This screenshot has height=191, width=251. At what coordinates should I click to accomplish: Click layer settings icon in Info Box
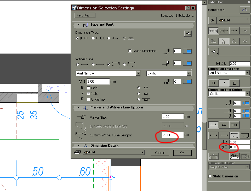pos(212,20)
